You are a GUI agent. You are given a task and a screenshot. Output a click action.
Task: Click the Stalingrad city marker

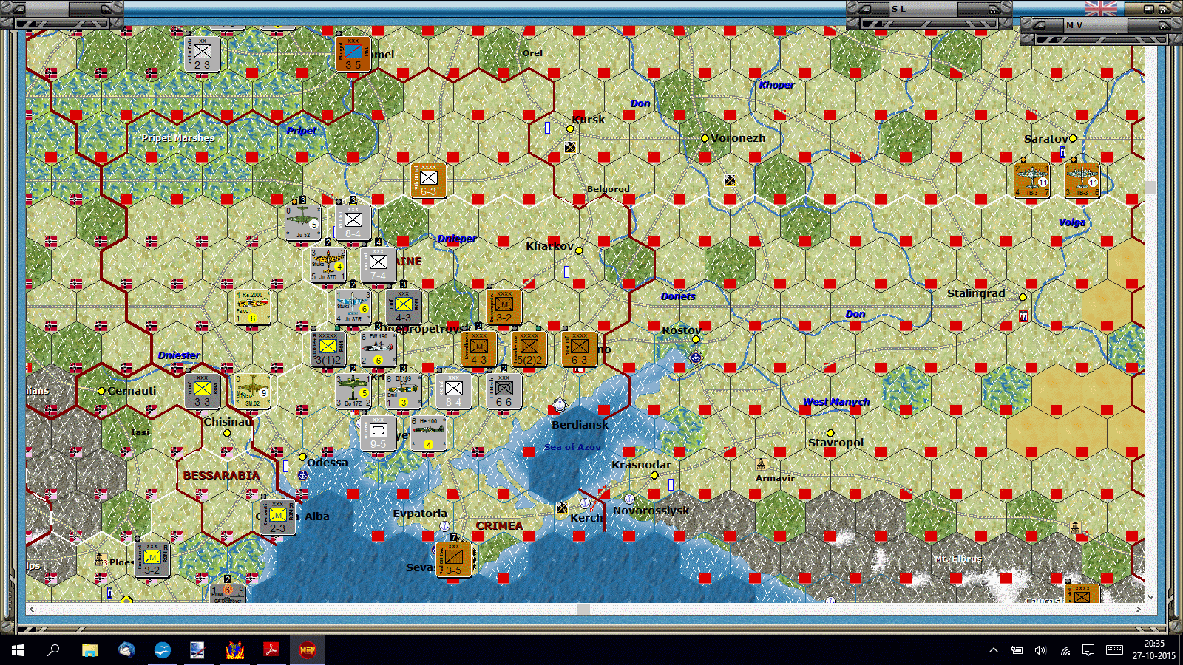pos(1023,297)
